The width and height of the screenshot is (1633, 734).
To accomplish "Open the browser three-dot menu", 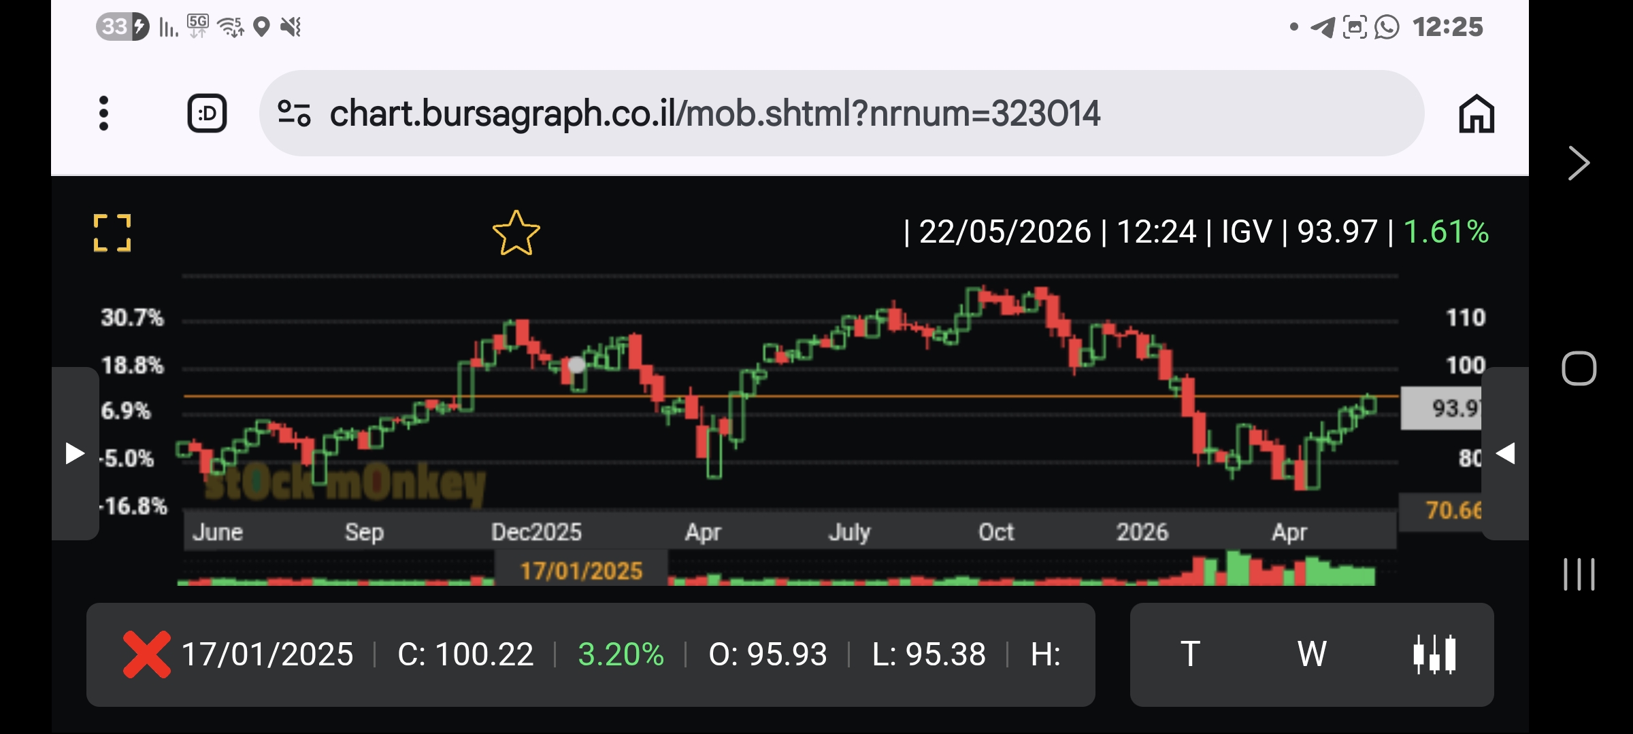I will pos(103,113).
